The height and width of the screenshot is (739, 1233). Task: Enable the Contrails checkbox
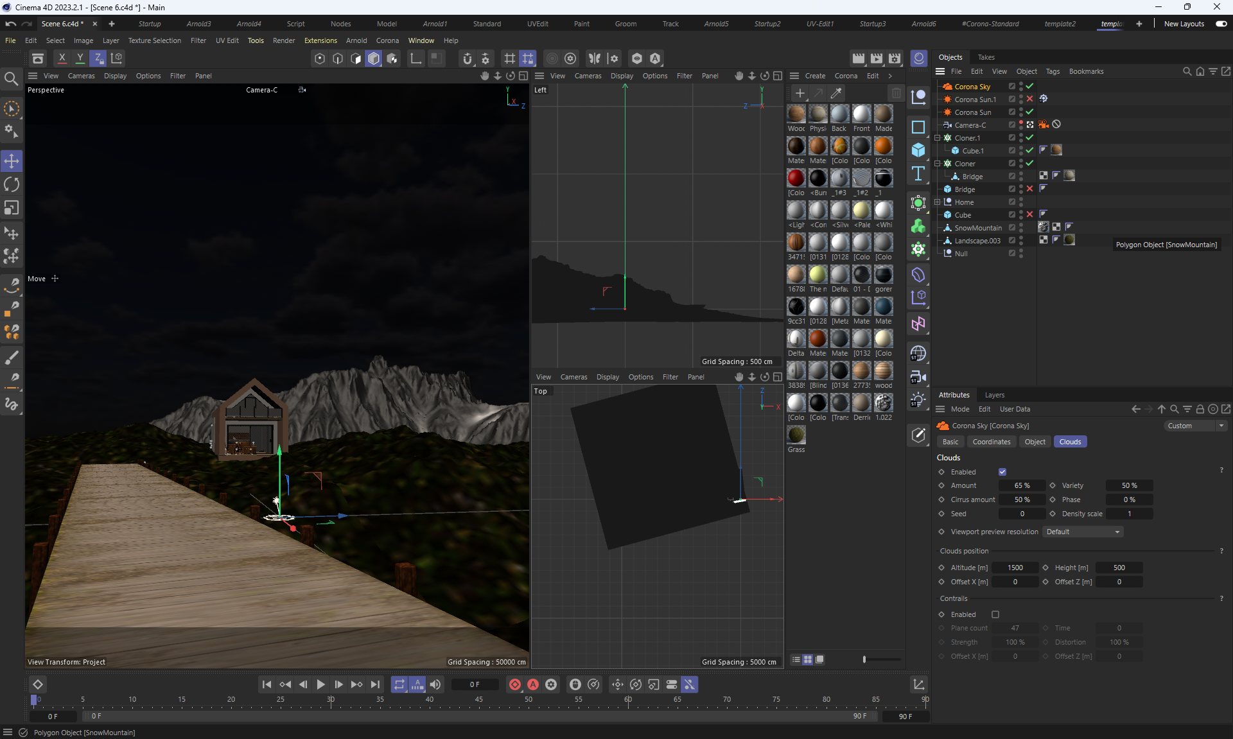[x=995, y=614]
